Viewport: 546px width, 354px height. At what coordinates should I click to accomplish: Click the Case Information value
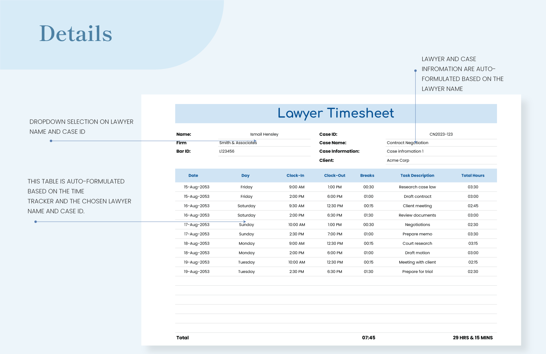[x=405, y=151]
